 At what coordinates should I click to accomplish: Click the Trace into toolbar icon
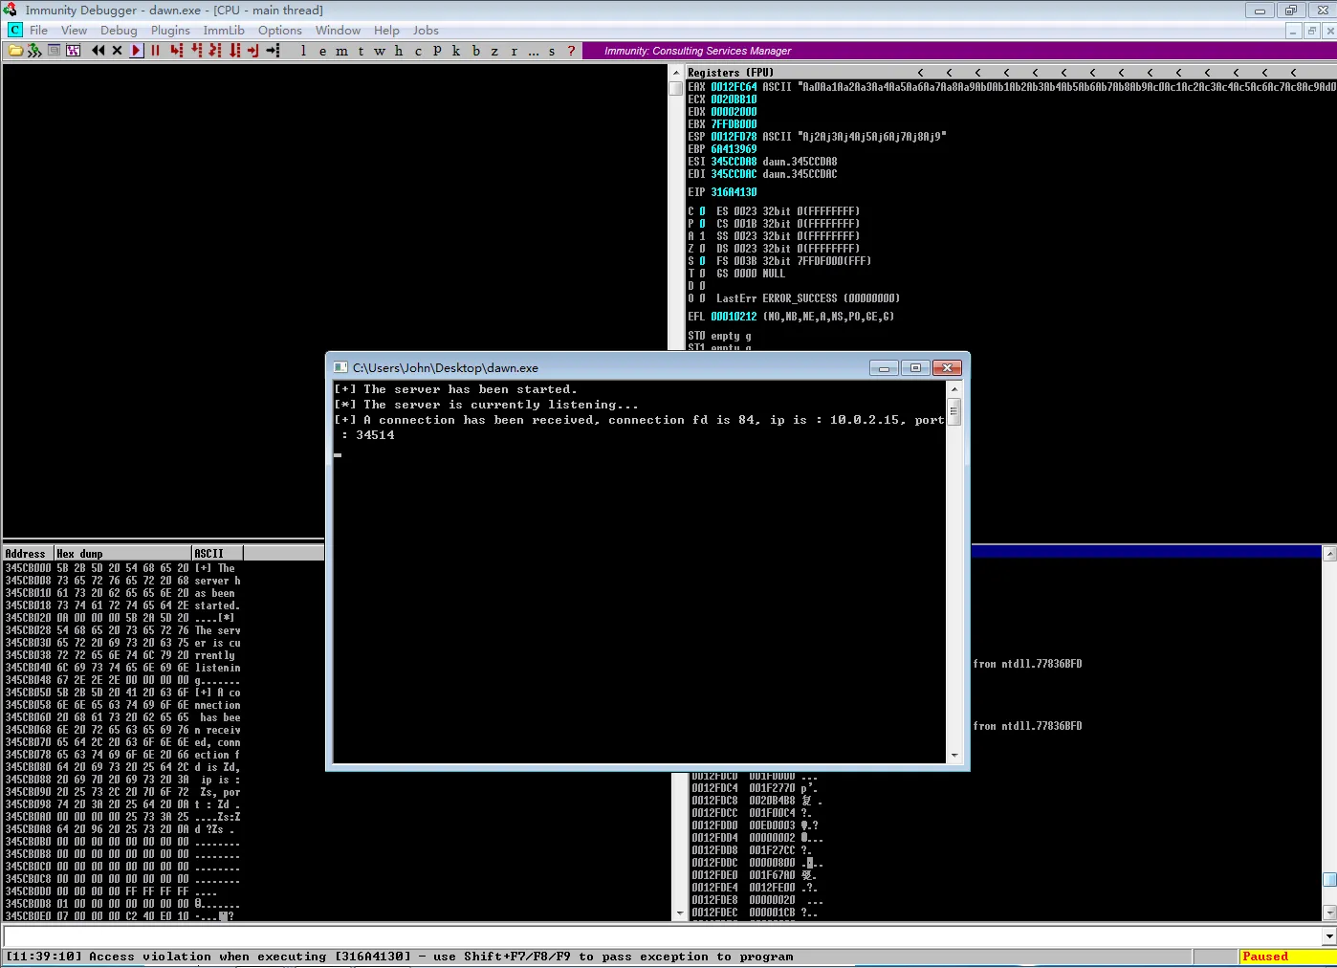(x=215, y=51)
